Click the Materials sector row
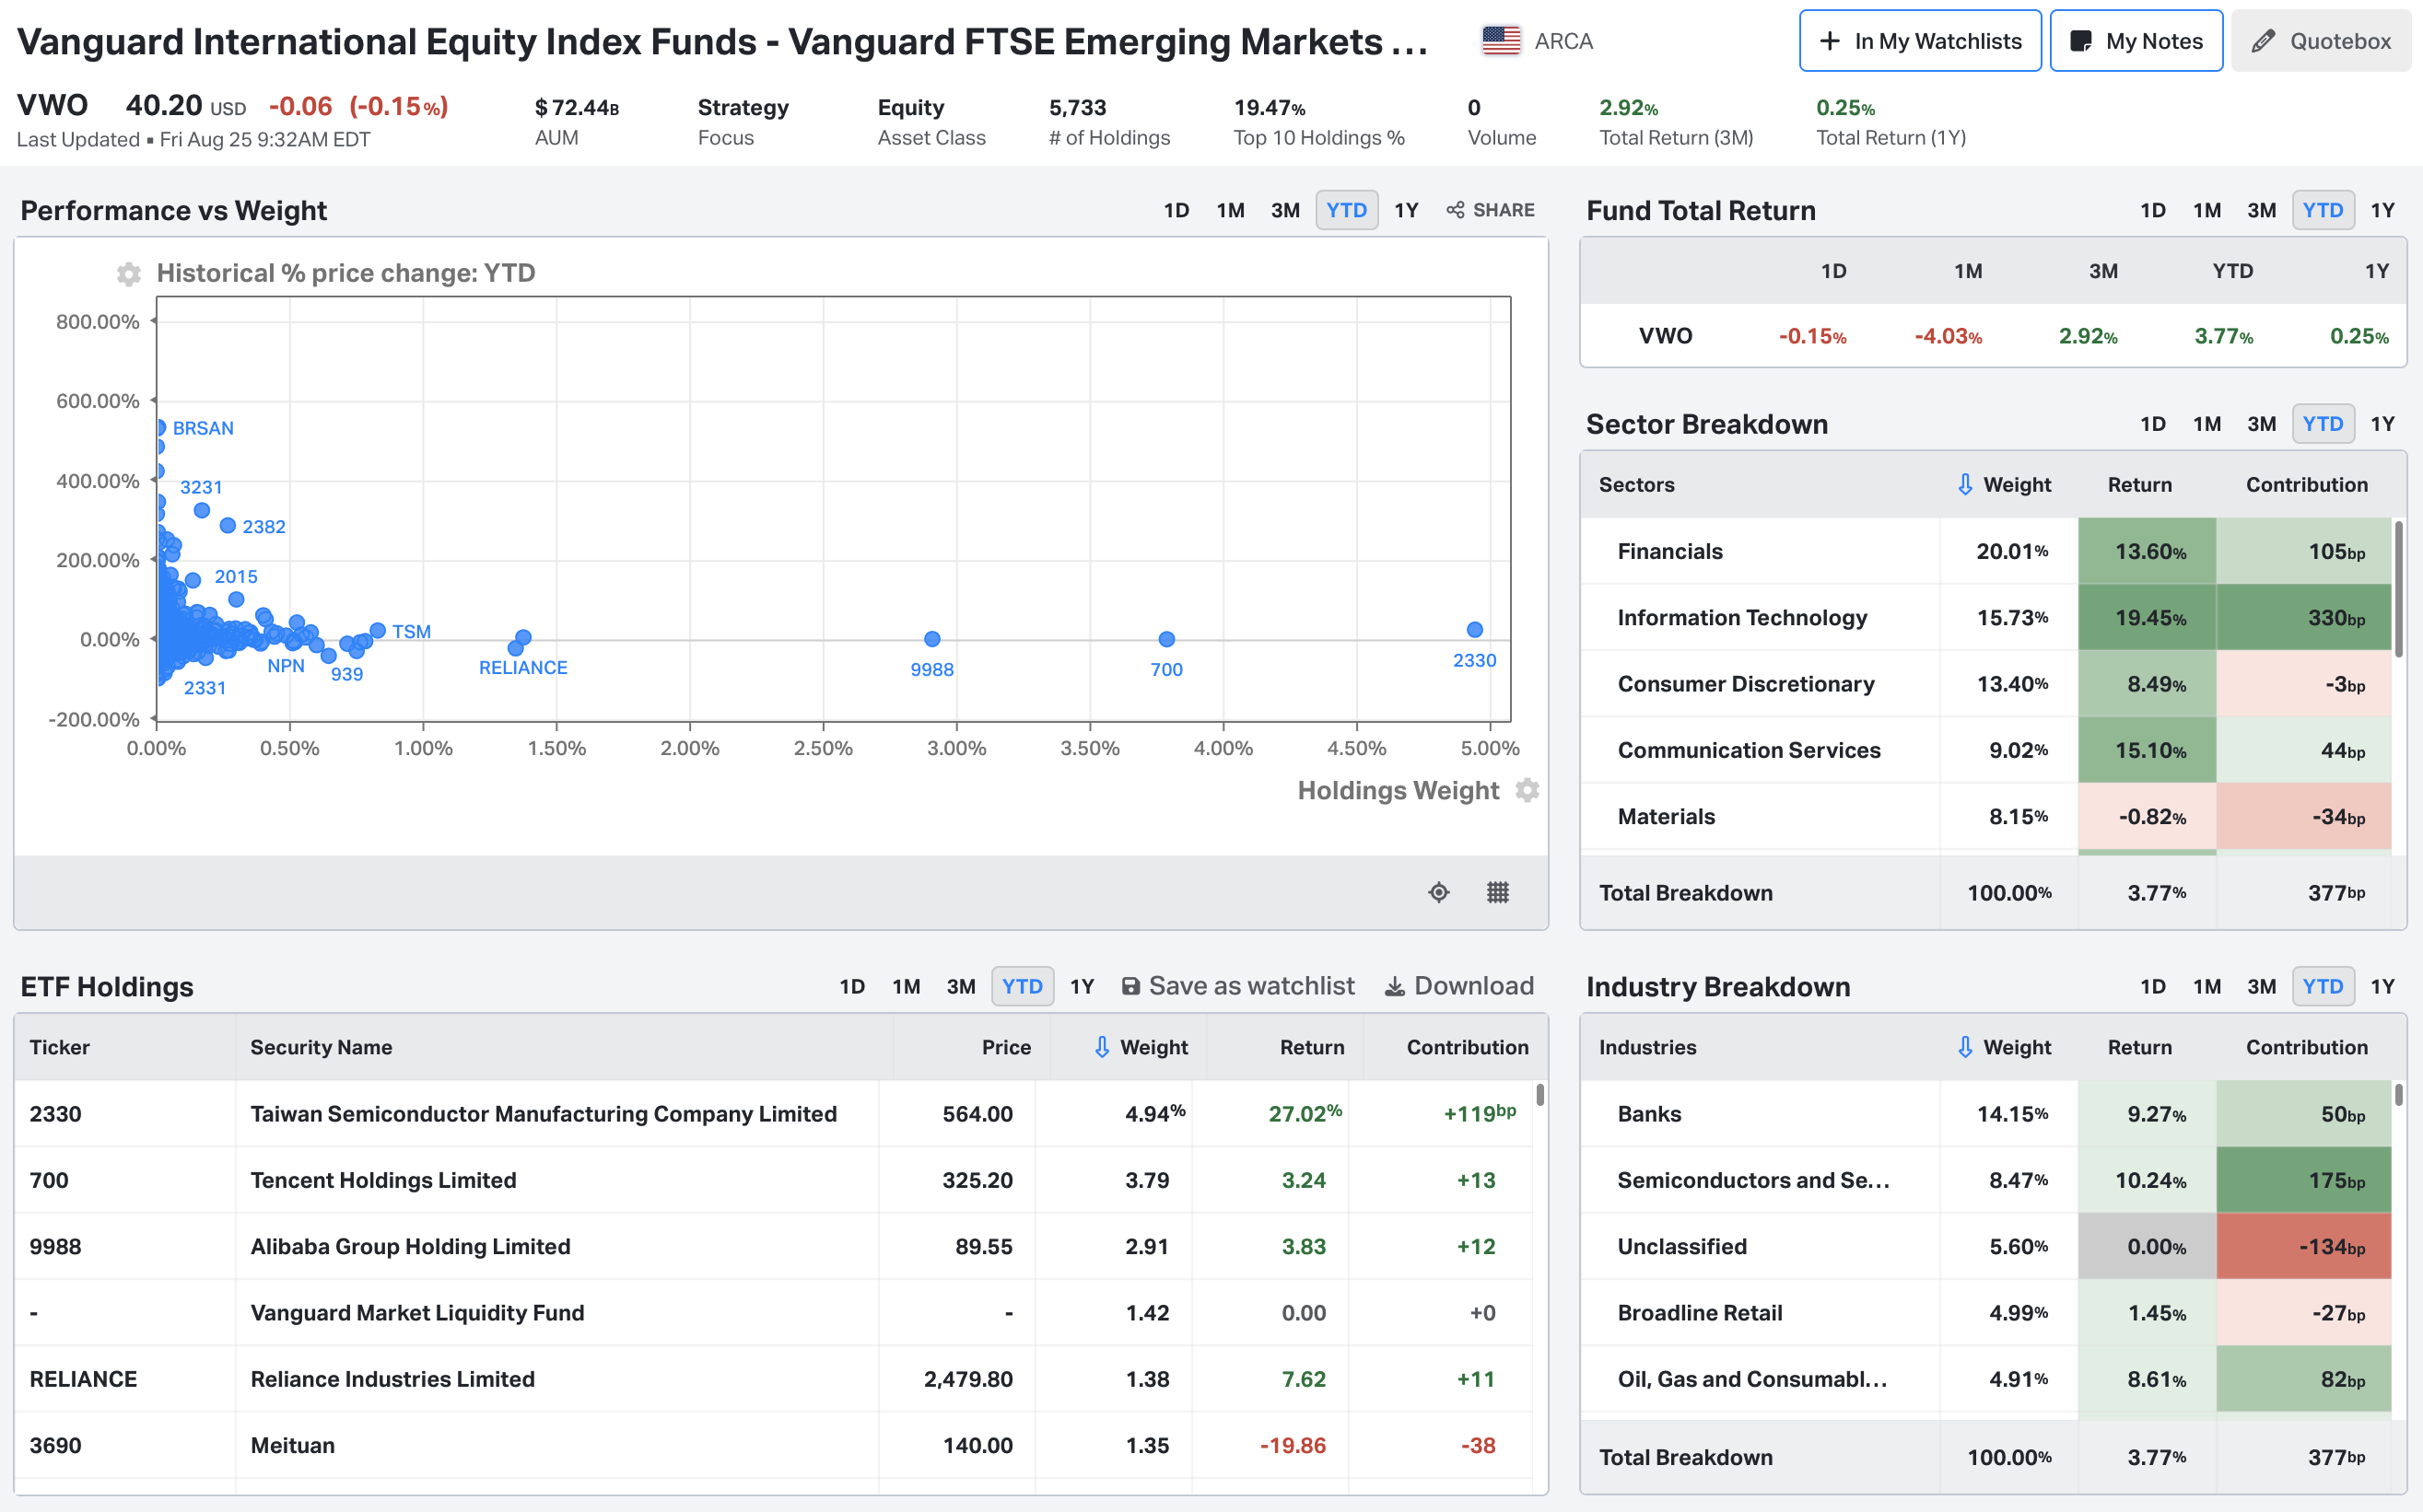This screenshot has height=1512, width=2423. [x=1985, y=817]
